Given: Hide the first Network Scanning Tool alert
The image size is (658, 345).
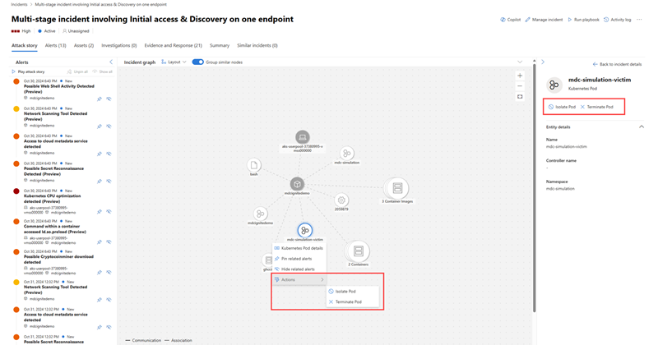Looking at the screenshot, I should click(x=109, y=126).
